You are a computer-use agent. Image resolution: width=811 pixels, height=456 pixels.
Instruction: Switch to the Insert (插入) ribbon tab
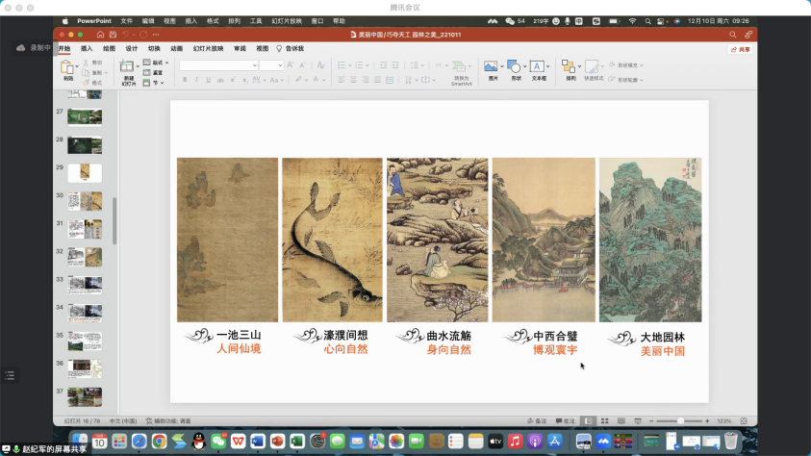pyautogui.click(x=87, y=48)
